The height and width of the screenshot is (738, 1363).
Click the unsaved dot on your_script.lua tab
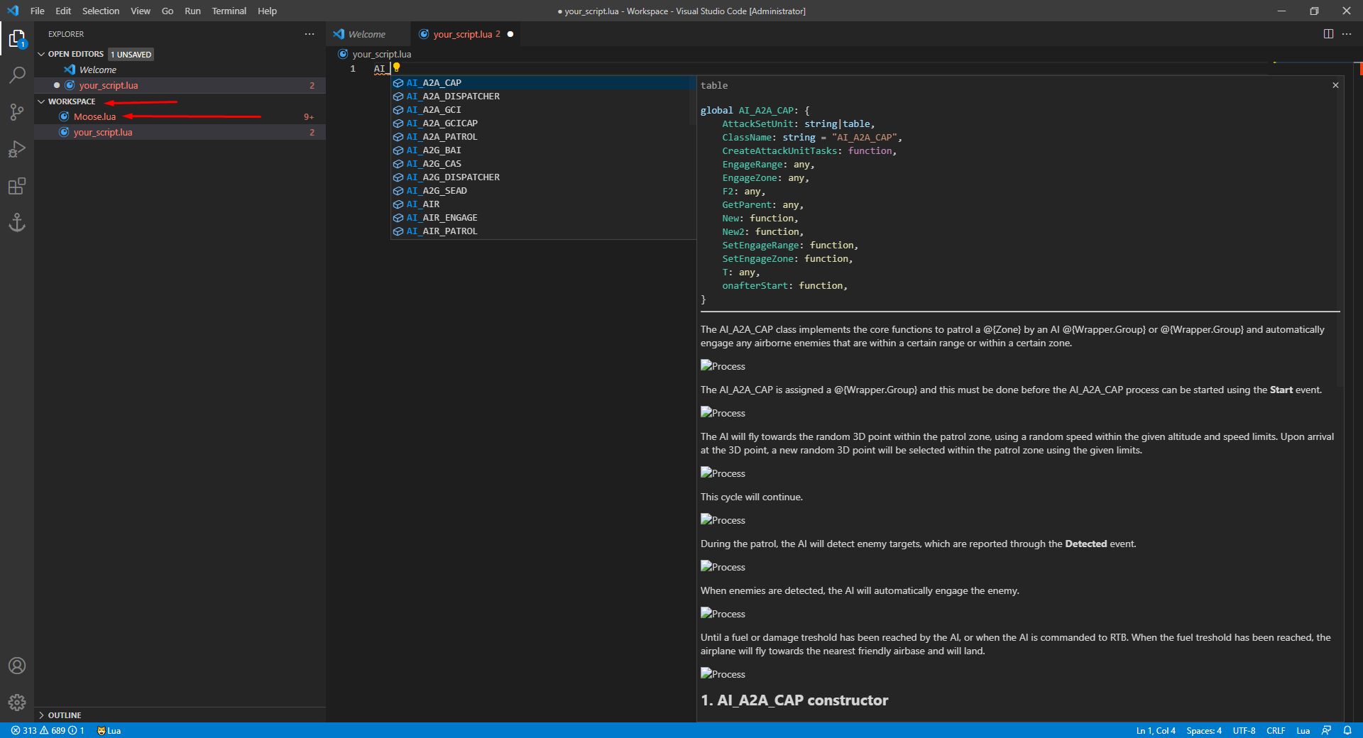point(510,34)
